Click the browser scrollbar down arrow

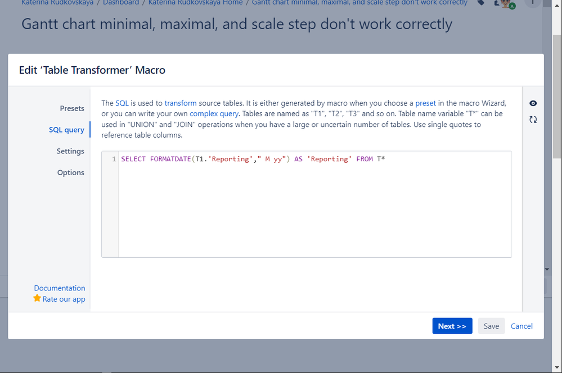click(x=557, y=367)
